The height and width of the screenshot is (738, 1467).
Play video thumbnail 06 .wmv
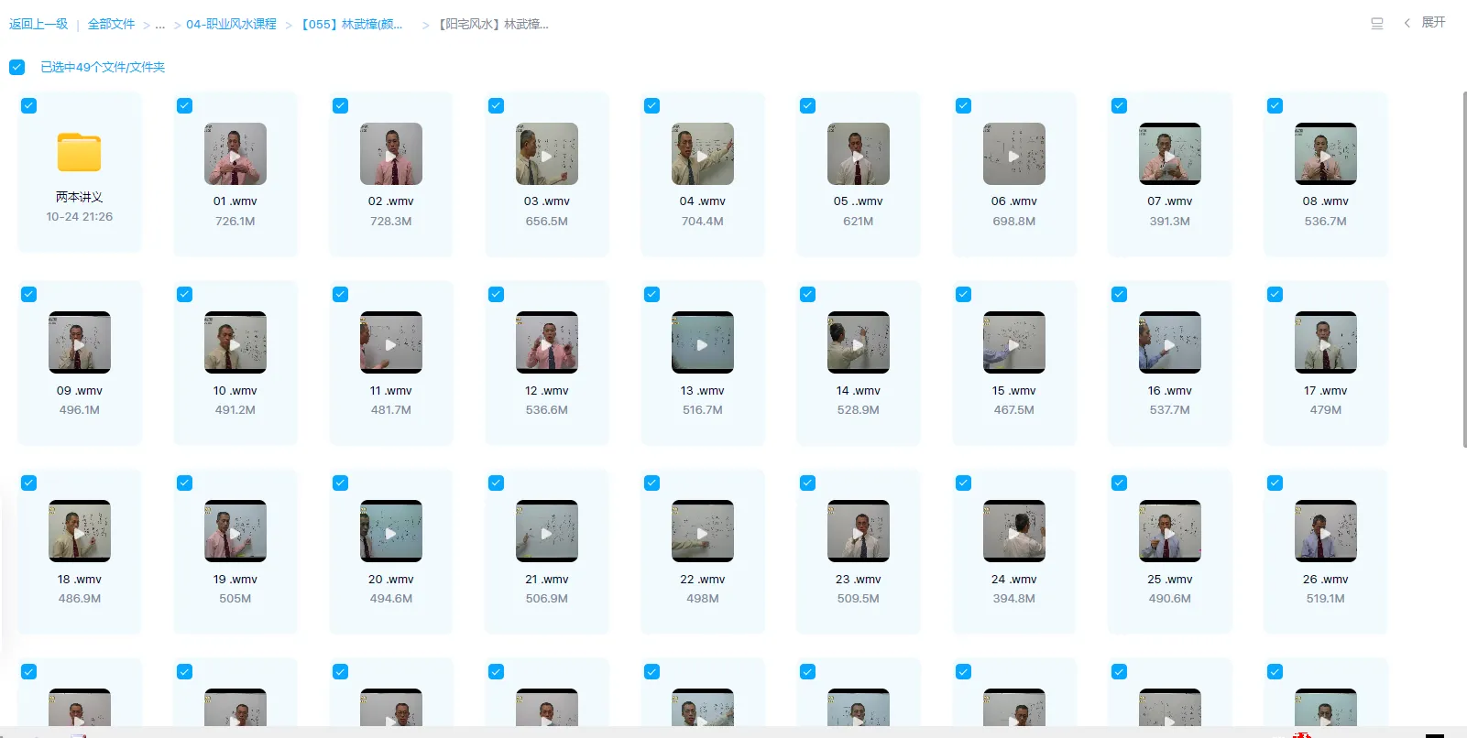point(1014,154)
